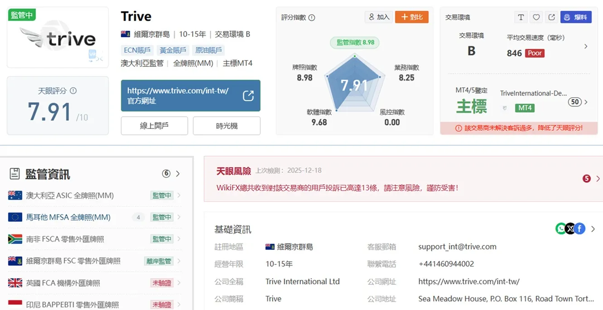603x310 pixels.
Task: Expand the 監管資訊 section chevron
Action: click(x=178, y=174)
